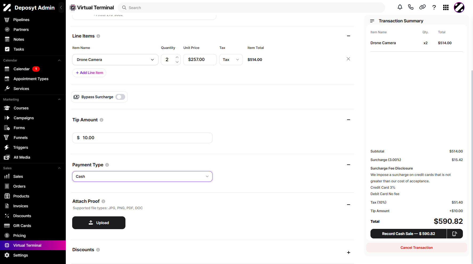Open the link chain icon
473x264 pixels.
[x=422, y=7]
